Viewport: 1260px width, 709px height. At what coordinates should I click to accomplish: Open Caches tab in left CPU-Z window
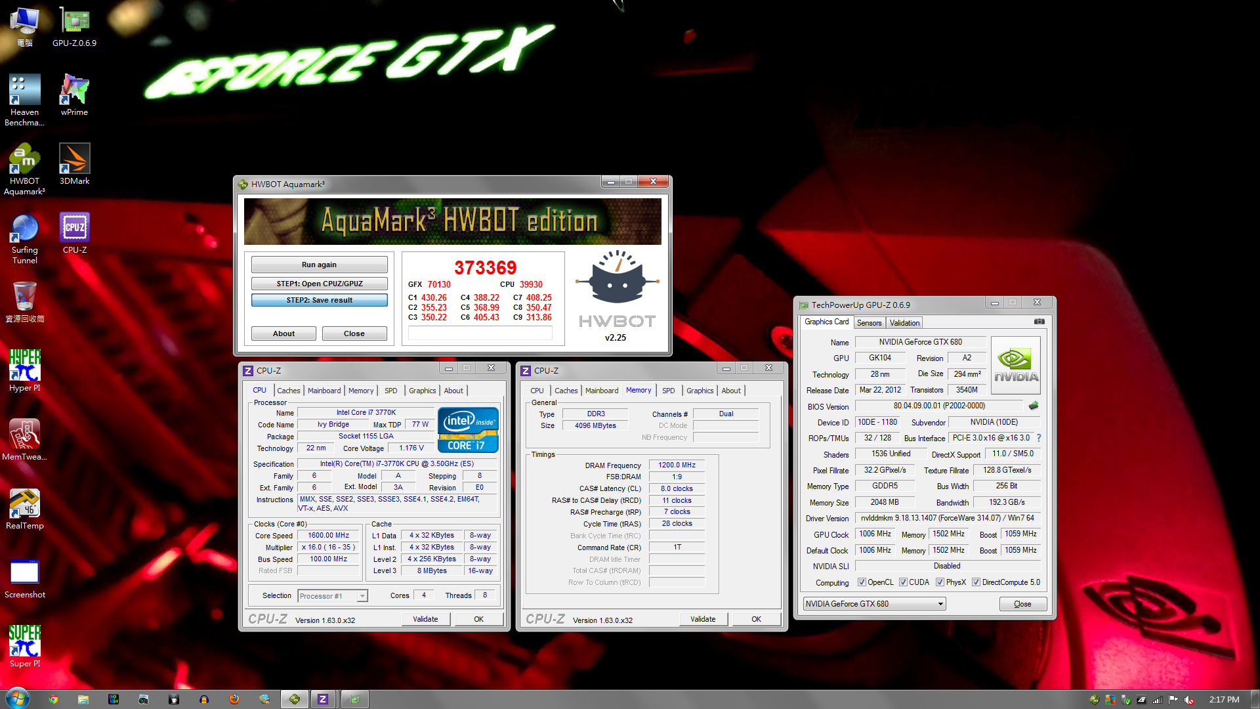[x=288, y=391]
